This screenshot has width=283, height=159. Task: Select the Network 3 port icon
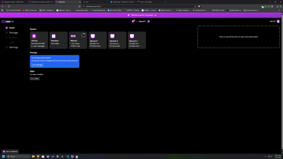132,36
